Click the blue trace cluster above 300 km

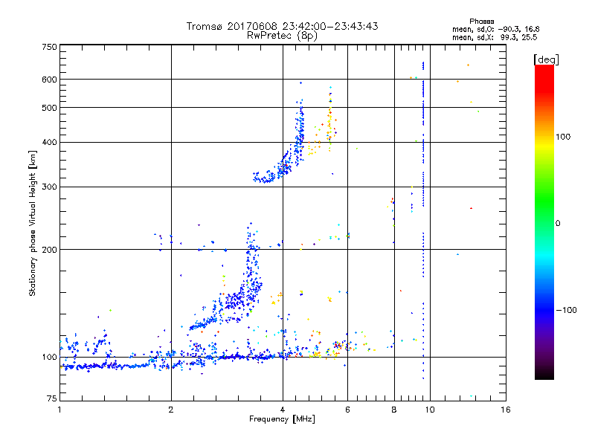coord(283,164)
